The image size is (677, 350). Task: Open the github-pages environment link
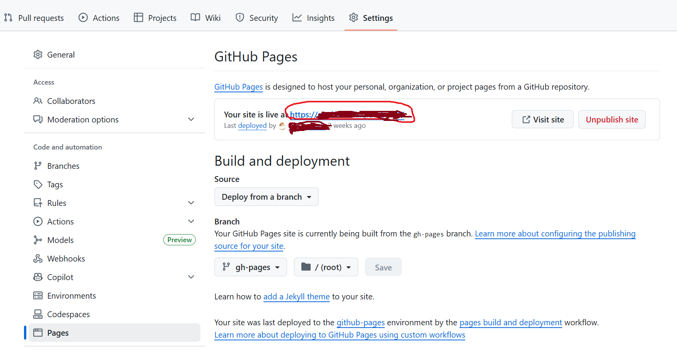(x=361, y=323)
